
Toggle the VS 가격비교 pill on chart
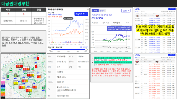point(68,18)
